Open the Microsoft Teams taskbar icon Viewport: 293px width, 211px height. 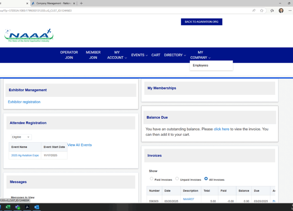pyautogui.click(x=17, y=207)
